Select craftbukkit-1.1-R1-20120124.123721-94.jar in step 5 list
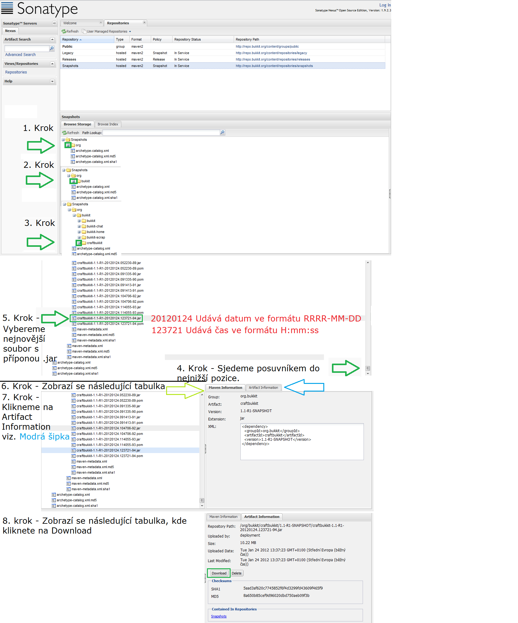The width and height of the screenshot is (518, 623). tap(106, 318)
